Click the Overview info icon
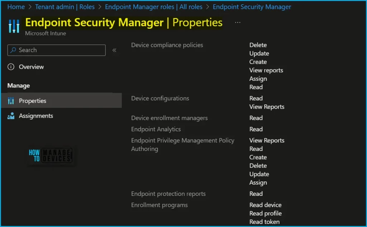The width and height of the screenshot is (367, 227). click(x=11, y=67)
